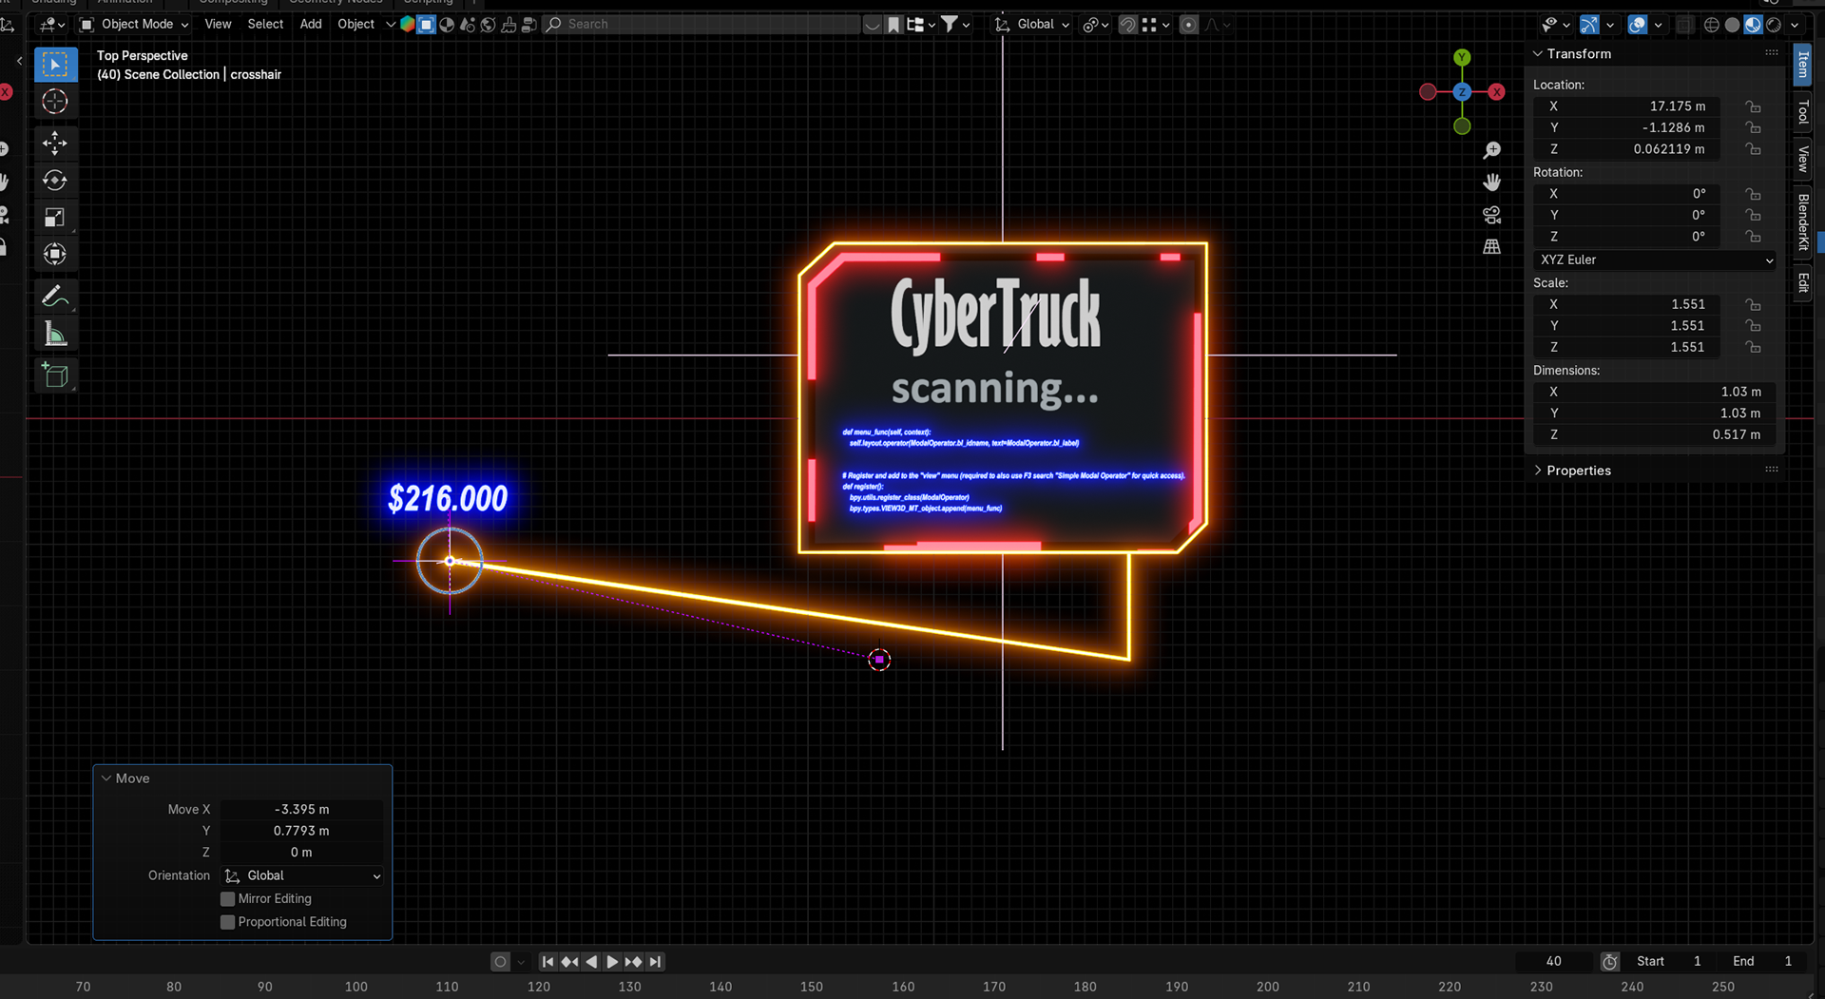The width and height of the screenshot is (1825, 999).
Task: Open the pivot point dropdown
Action: point(1096,25)
